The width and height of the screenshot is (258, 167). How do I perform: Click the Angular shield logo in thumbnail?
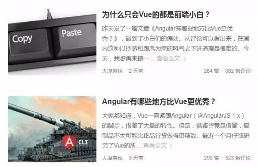pyautogui.click(x=69, y=142)
